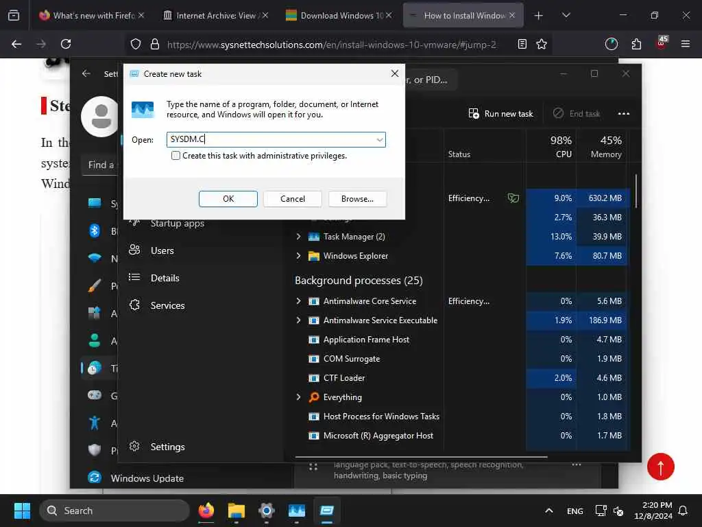
Task: Click the Bluetooth icon in Settings sidebar
Action: [x=95, y=231]
